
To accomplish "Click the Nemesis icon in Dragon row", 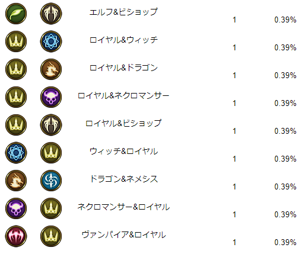I will (51, 181).
